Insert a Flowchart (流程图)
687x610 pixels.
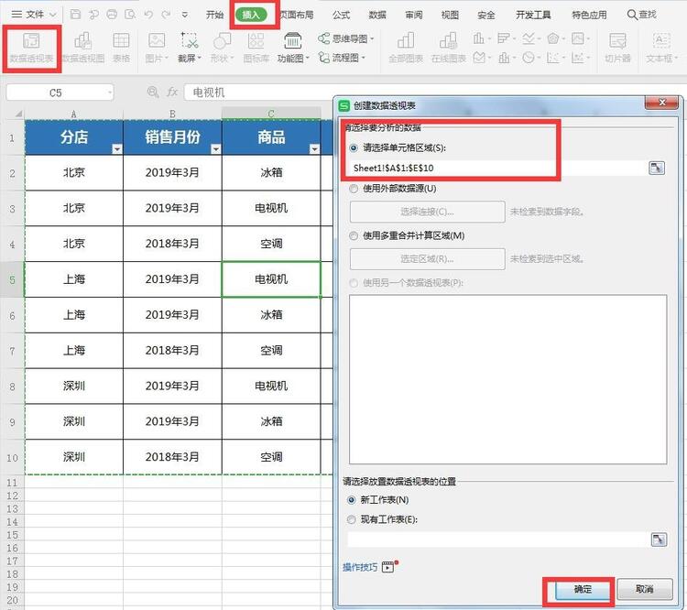(x=342, y=58)
